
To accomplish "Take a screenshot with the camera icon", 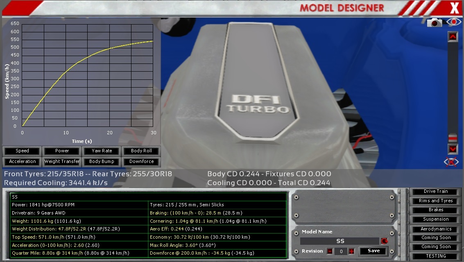I will pos(435,23).
